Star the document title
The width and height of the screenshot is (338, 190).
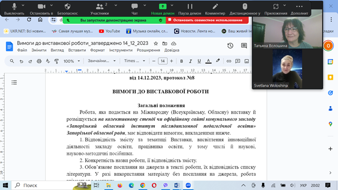[155, 43]
